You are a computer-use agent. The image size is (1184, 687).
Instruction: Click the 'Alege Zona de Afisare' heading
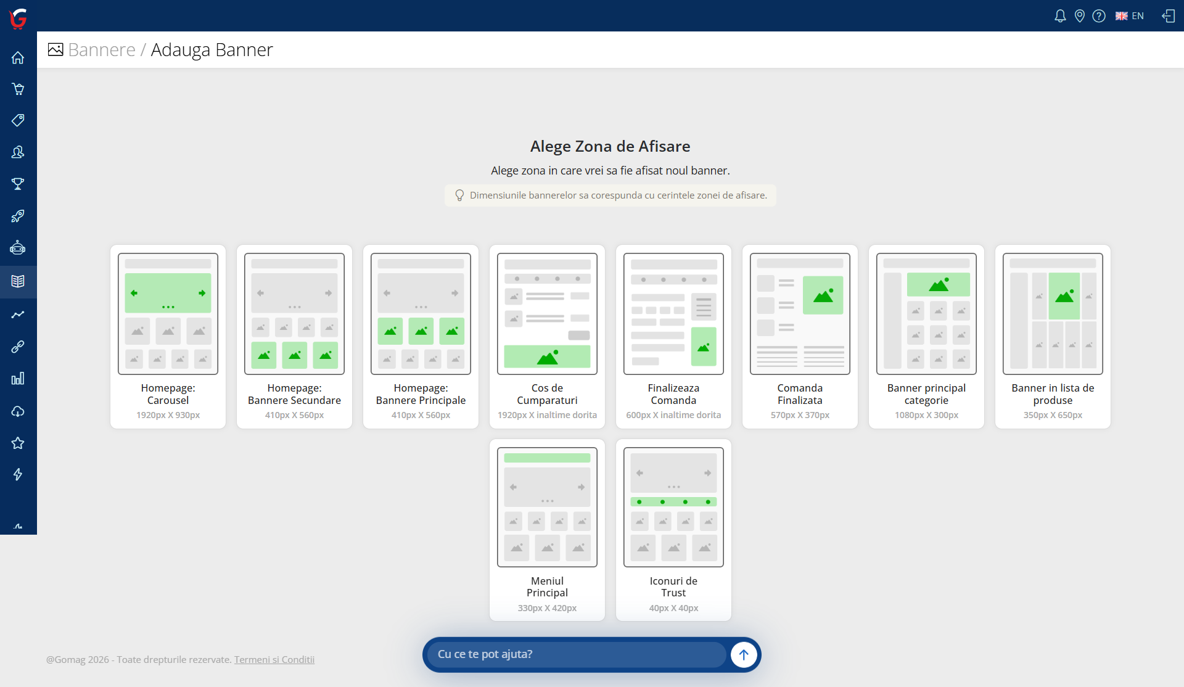tap(610, 146)
